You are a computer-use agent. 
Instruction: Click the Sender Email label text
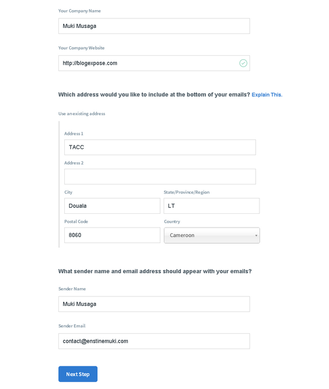pos(72,326)
